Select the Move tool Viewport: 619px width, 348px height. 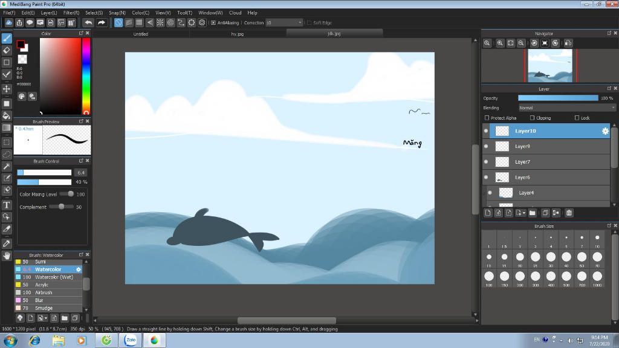pos(7,89)
